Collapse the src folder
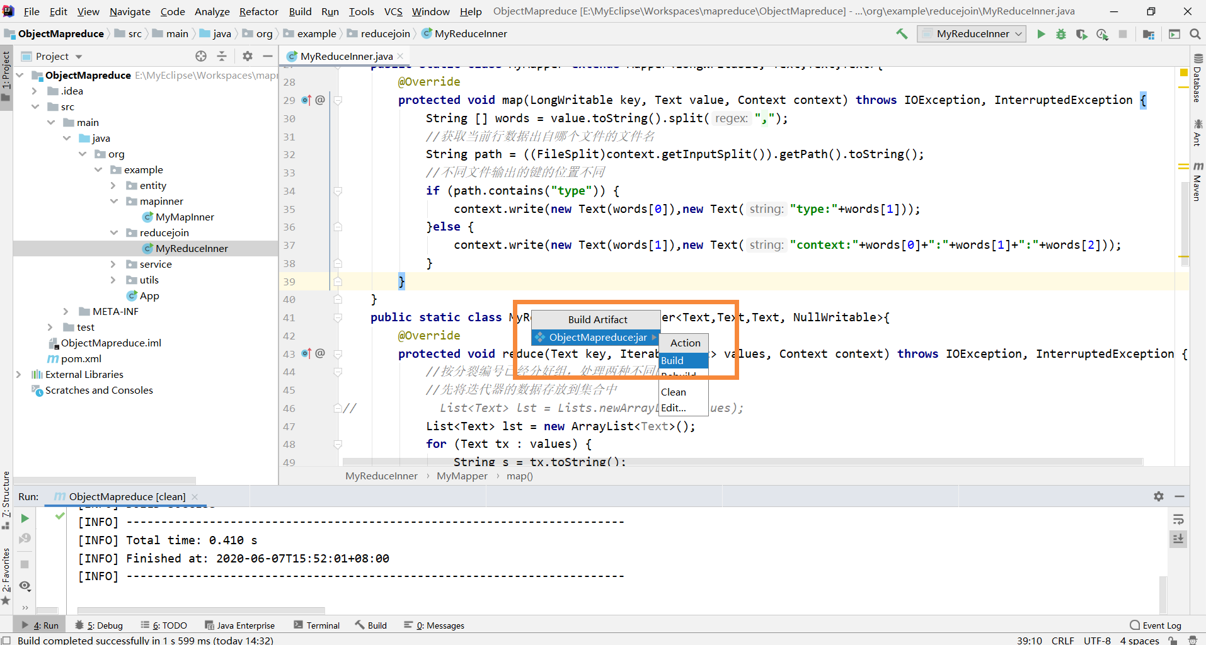This screenshot has width=1206, height=645. pos(35,107)
